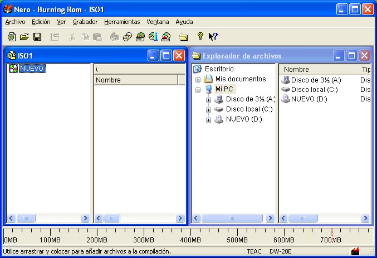The width and height of the screenshot is (377, 258).
Task: Open the Grabador menu
Action: (x=85, y=22)
